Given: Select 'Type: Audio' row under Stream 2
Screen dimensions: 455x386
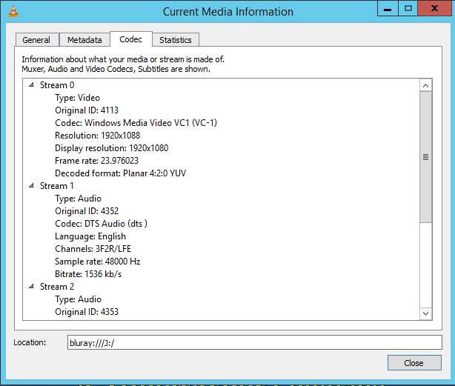Looking at the screenshot, I should pyautogui.click(x=78, y=299).
